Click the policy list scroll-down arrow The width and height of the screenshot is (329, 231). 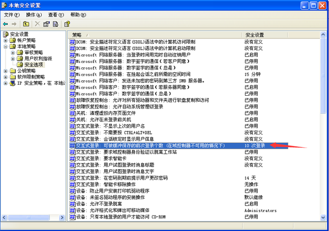click(323, 218)
